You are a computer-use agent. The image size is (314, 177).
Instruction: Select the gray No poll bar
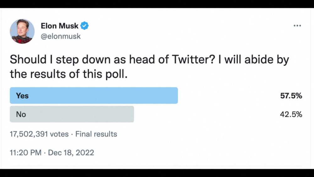tap(72, 114)
